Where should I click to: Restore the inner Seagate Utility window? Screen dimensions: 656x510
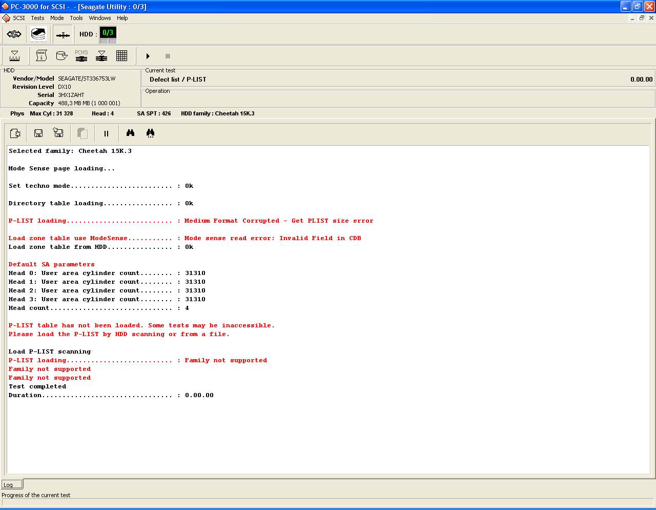tap(642, 18)
